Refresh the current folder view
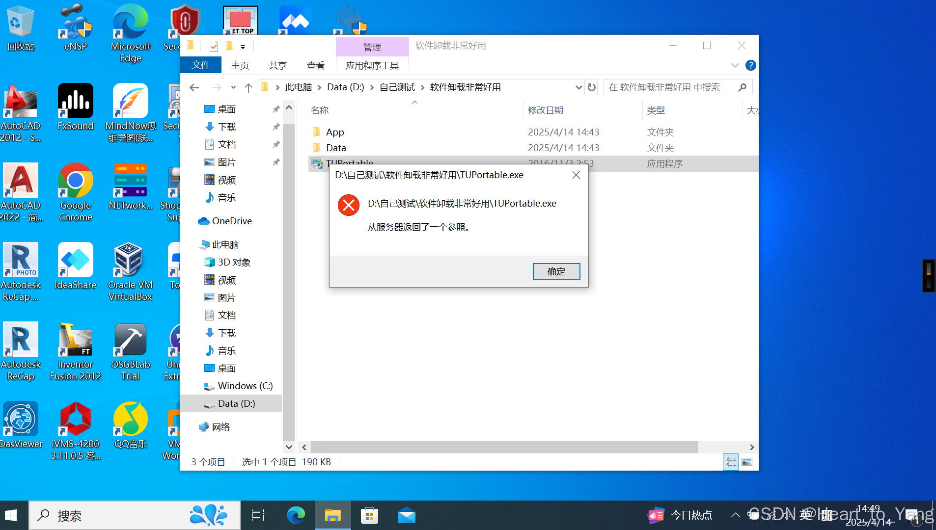 592,87
